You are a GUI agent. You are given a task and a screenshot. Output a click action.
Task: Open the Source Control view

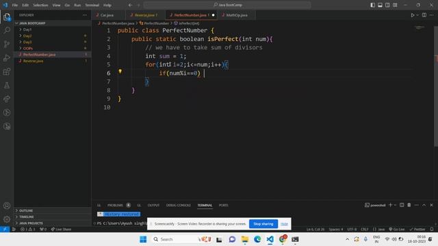click(7, 44)
